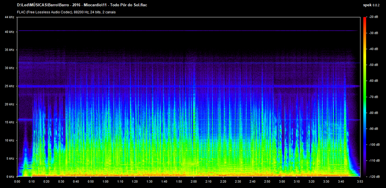
Task: Click the 1:40 time axis label
Action: click(x=164, y=182)
